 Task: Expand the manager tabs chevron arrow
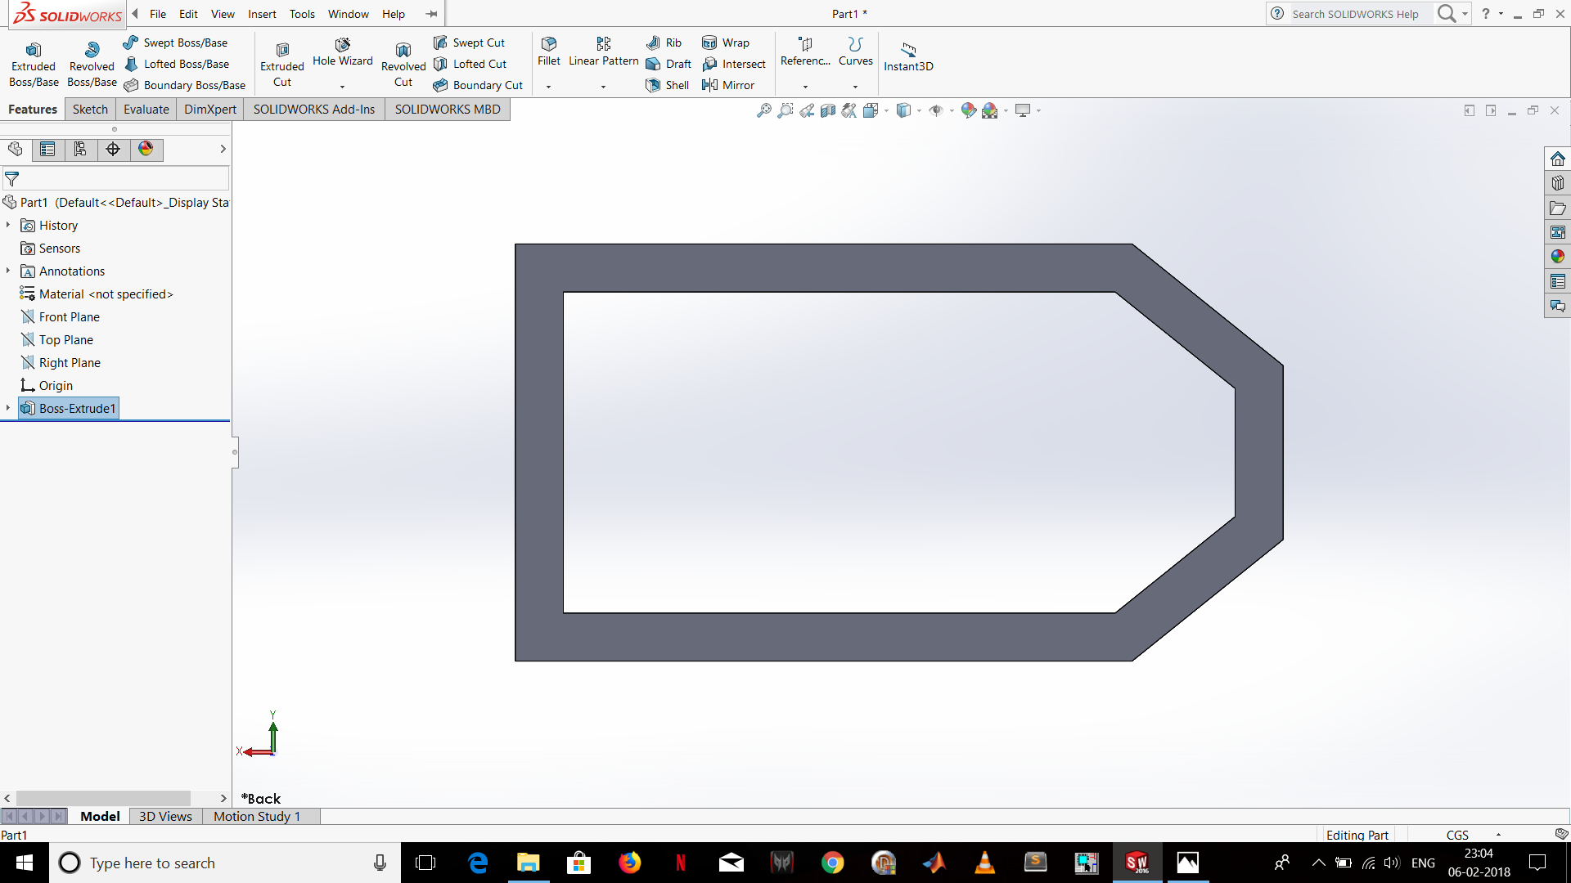click(x=223, y=149)
